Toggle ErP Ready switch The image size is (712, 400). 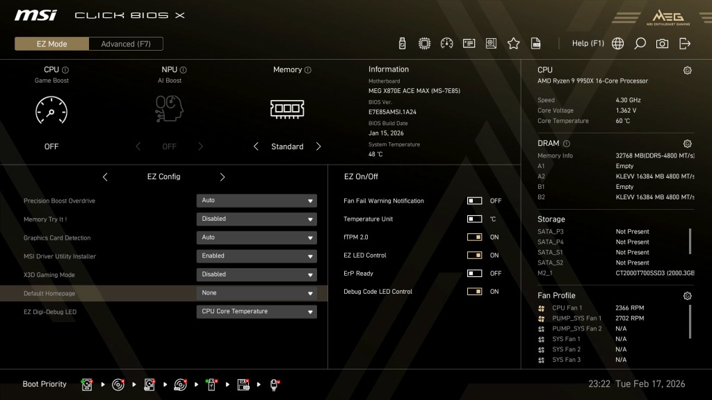click(474, 274)
